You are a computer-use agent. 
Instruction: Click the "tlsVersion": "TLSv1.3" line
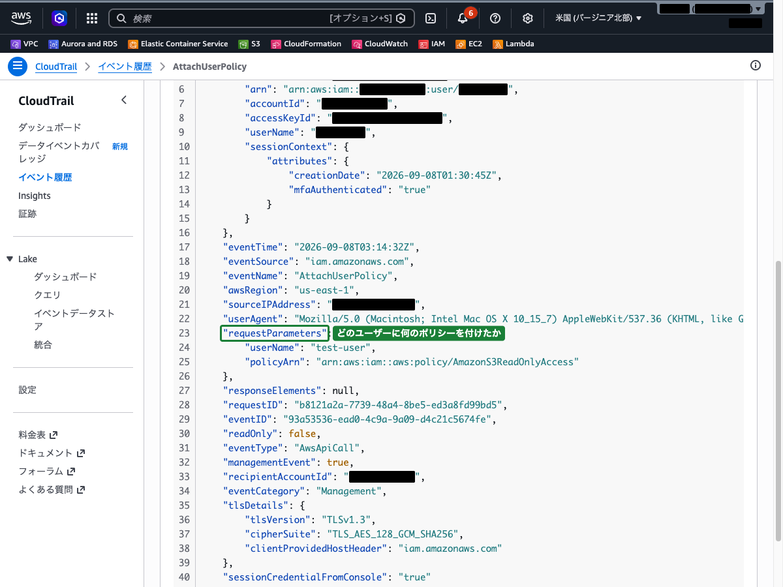point(311,520)
